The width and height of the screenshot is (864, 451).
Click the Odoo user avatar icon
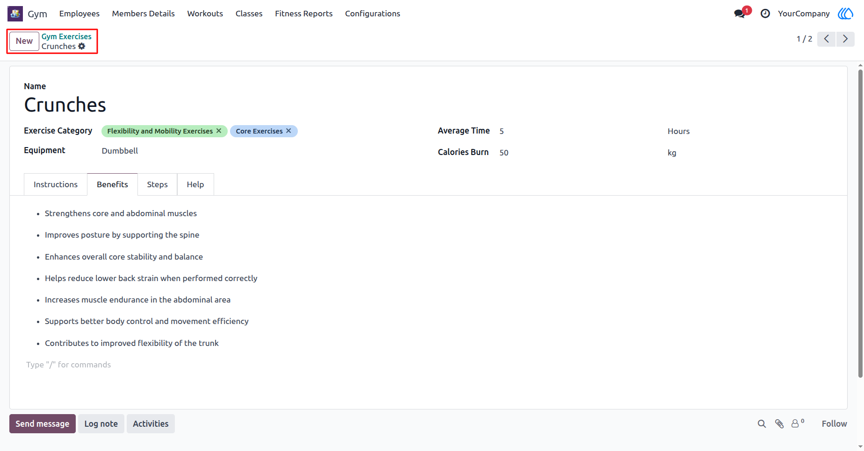(845, 14)
